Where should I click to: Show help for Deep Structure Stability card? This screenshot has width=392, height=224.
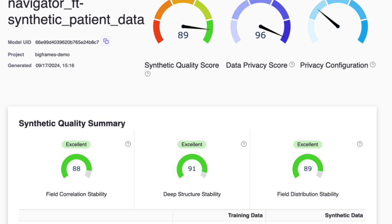(244, 144)
